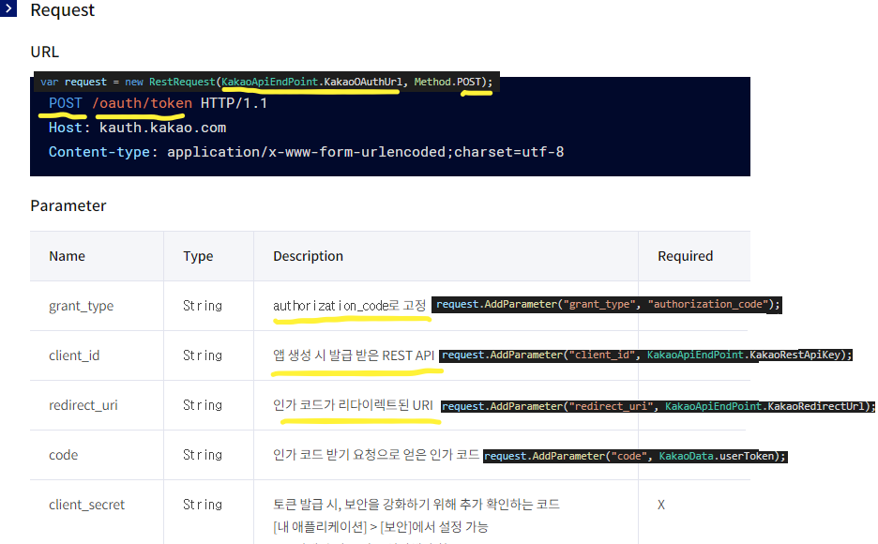The image size is (878, 544).
Task: Click the grant_type parameter name
Action: click(82, 306)
